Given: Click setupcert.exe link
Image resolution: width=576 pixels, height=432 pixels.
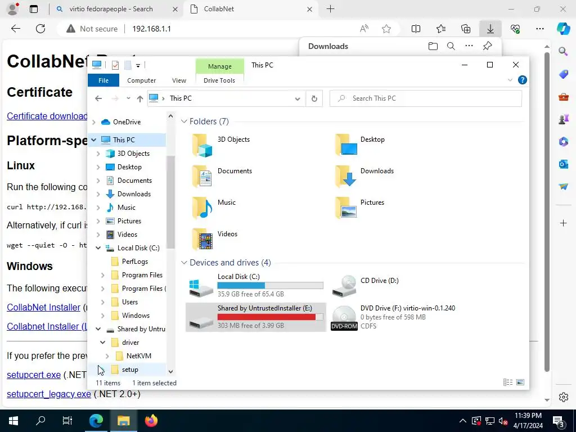Looking at the screenshot, I should [x=34, y=375].
